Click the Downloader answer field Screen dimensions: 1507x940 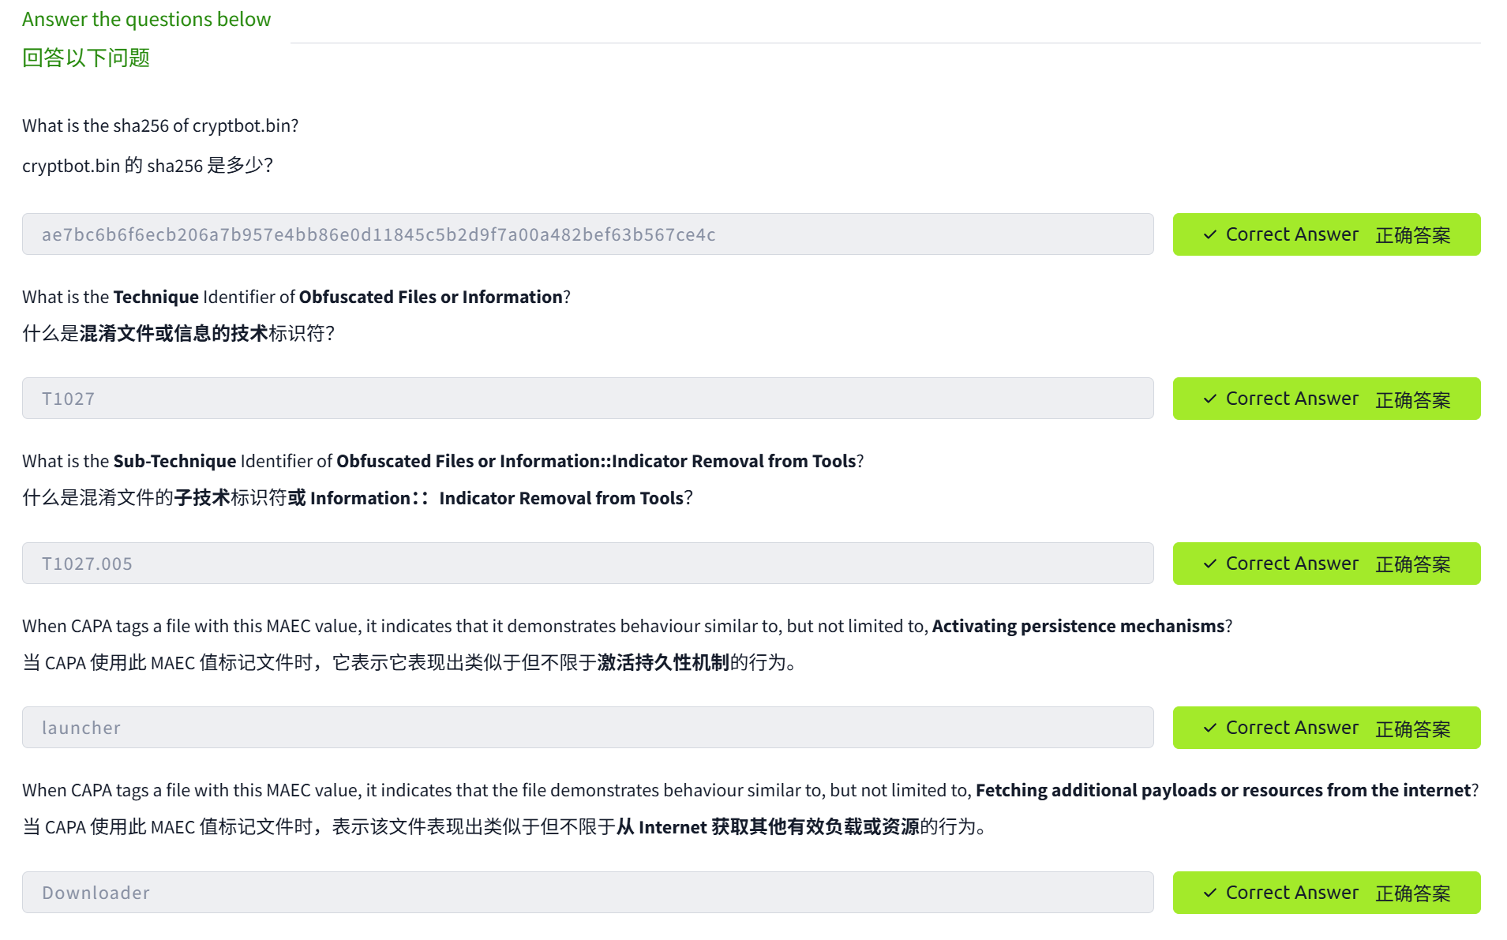[x=587, y=893]
